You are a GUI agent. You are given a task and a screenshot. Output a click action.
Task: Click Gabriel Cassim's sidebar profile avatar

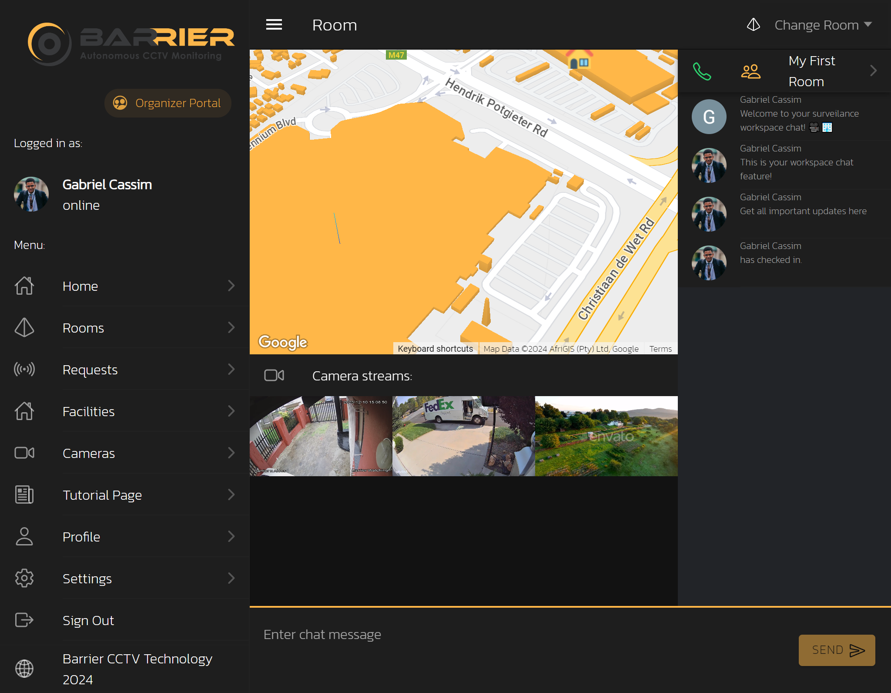pos(31,194)
